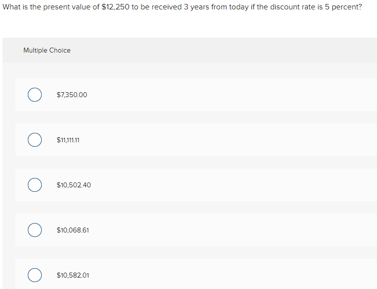Click the $10,502.40 answer text
The width and height of the screenshot is (377, 289).
[74, 185]
